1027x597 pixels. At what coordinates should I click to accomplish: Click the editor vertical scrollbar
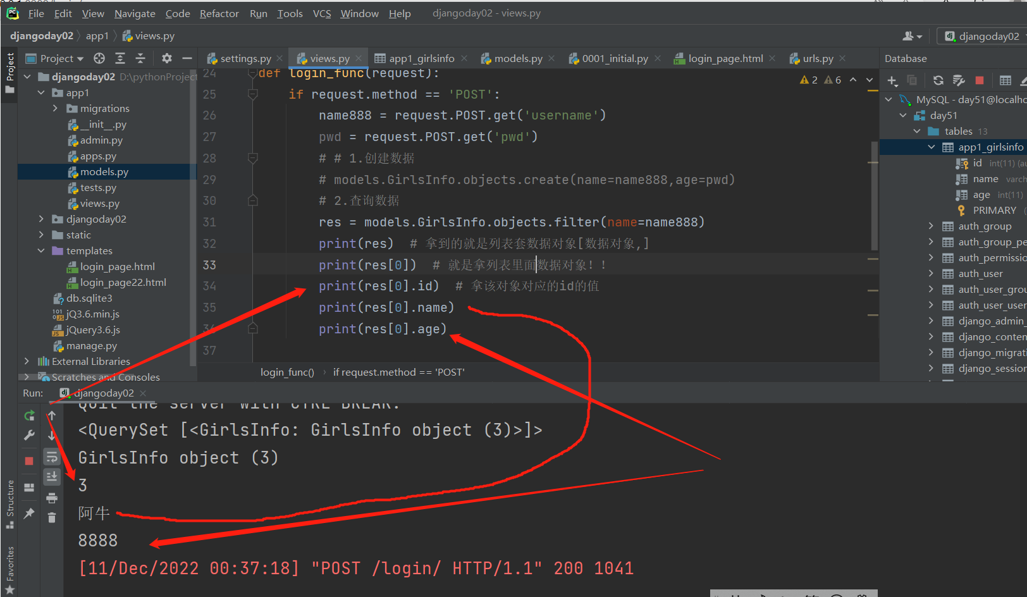(x=875, y=196)
